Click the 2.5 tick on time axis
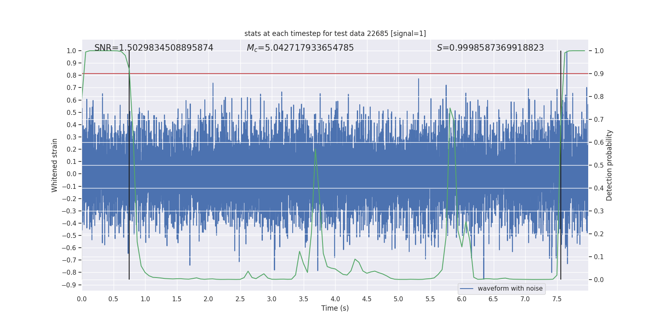654x327 pixels. [240, 299]
